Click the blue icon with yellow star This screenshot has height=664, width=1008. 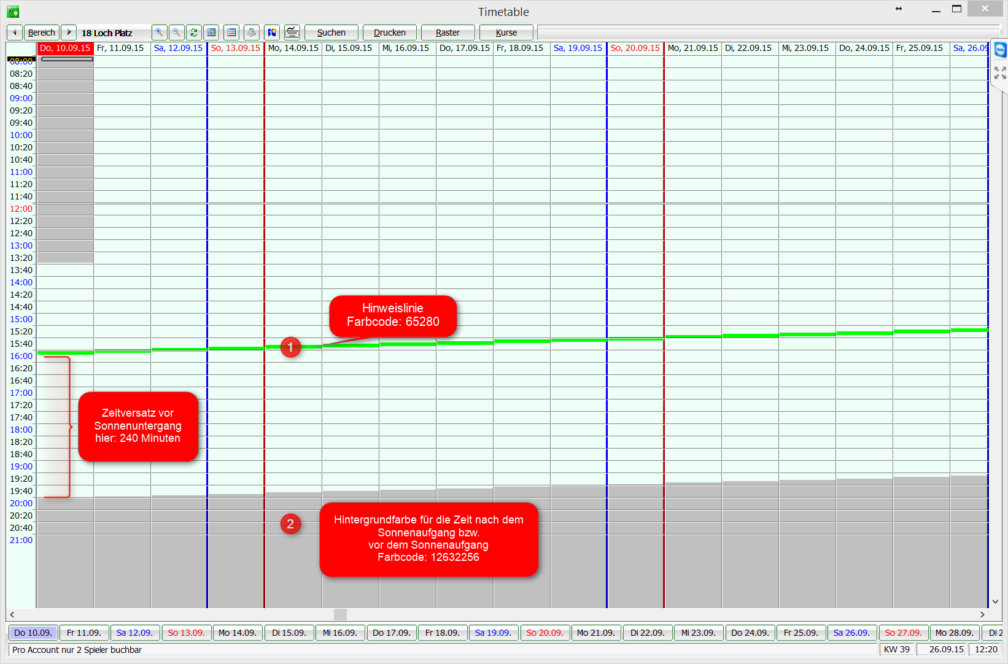[x=272, y=33]
